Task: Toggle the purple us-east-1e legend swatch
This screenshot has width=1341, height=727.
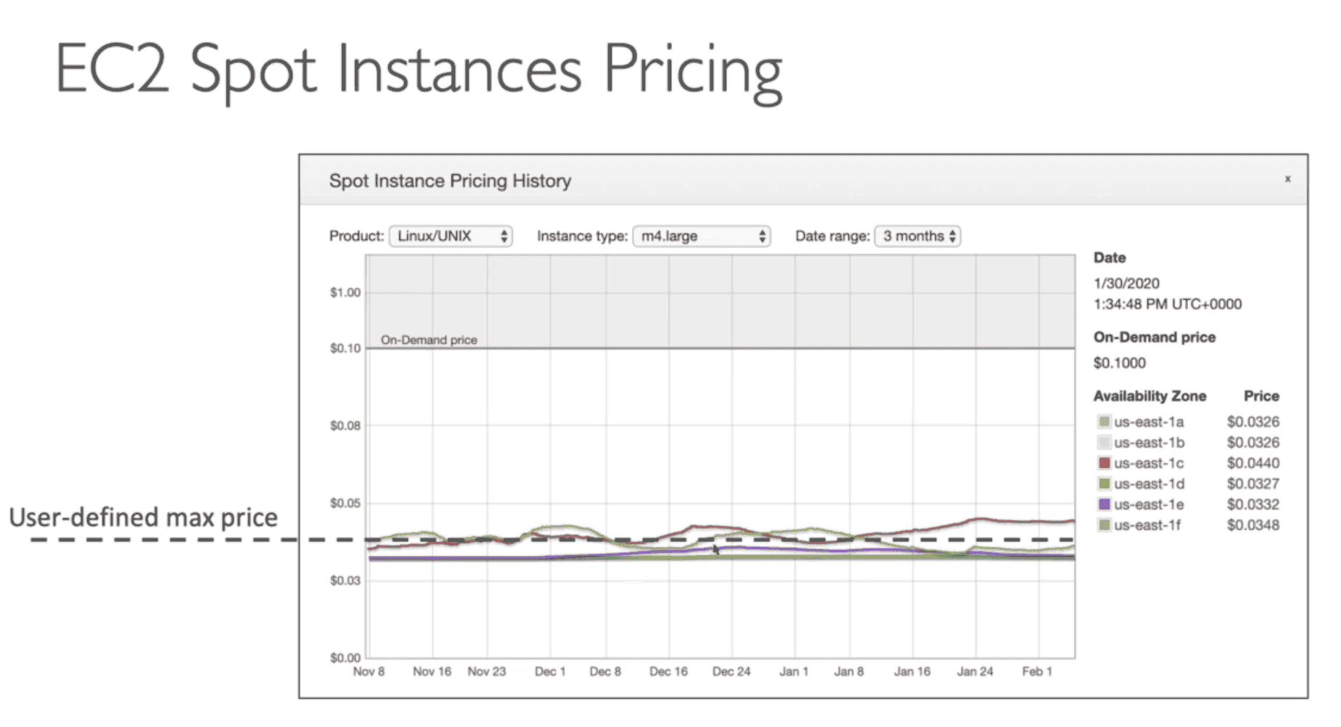Action: coord(1104,504)
